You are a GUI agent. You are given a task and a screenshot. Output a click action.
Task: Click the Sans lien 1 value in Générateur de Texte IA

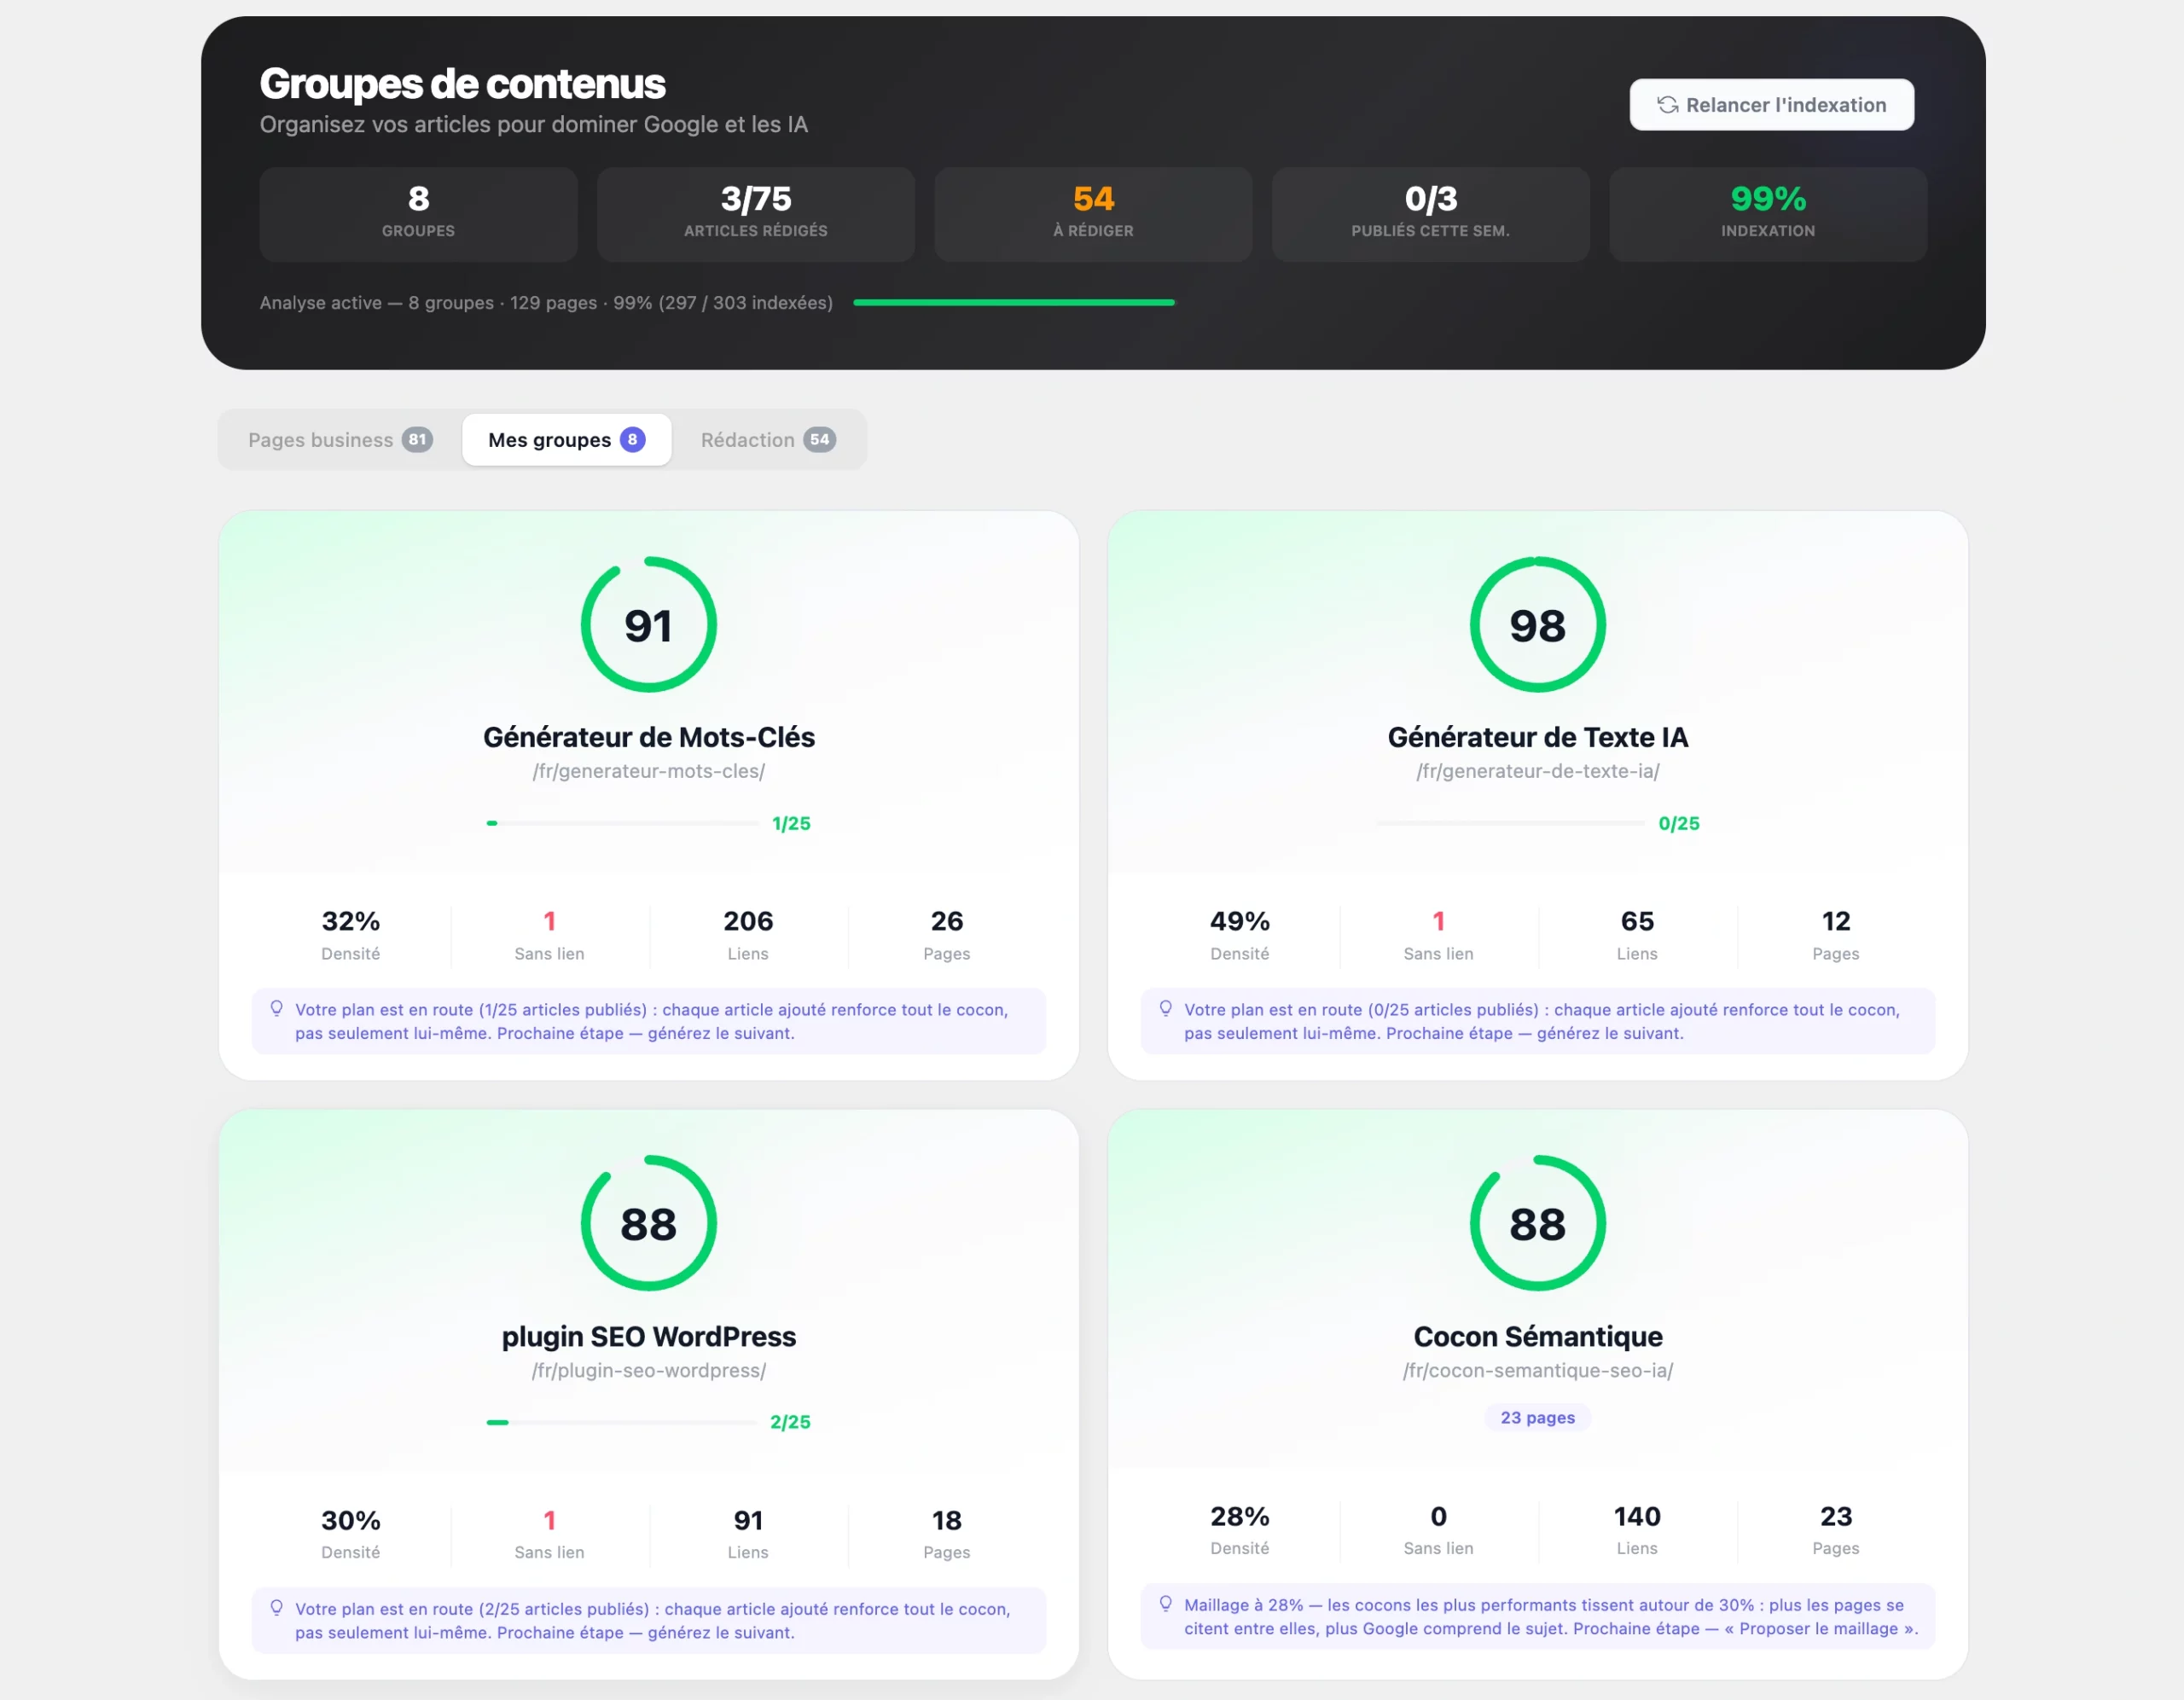tap(1438, 921)
